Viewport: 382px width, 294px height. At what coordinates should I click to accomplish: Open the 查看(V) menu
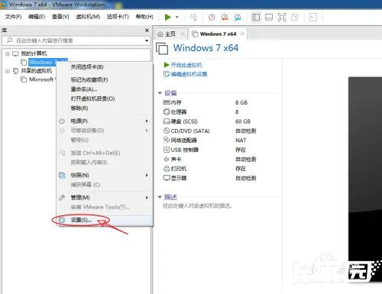click(60, 17)
